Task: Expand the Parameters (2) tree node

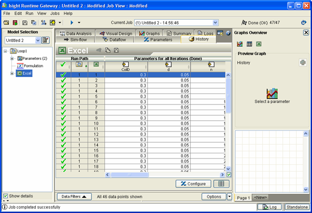Action: (x=12, y=59)
